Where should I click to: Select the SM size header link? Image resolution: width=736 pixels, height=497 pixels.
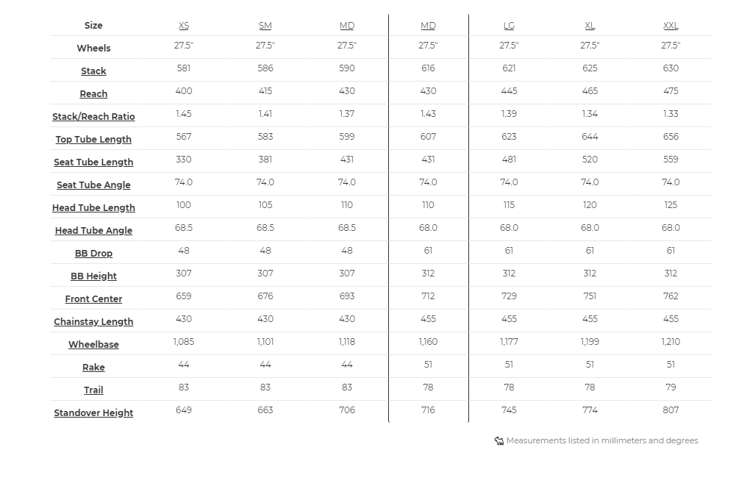click(x=265, y=26)
